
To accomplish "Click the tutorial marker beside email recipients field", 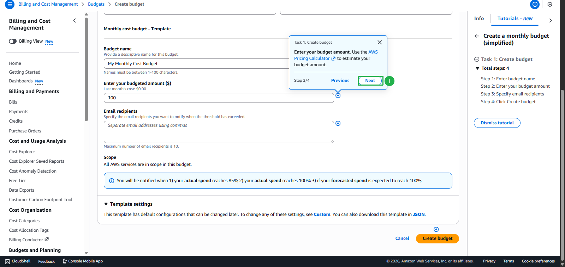I will 338,123.
